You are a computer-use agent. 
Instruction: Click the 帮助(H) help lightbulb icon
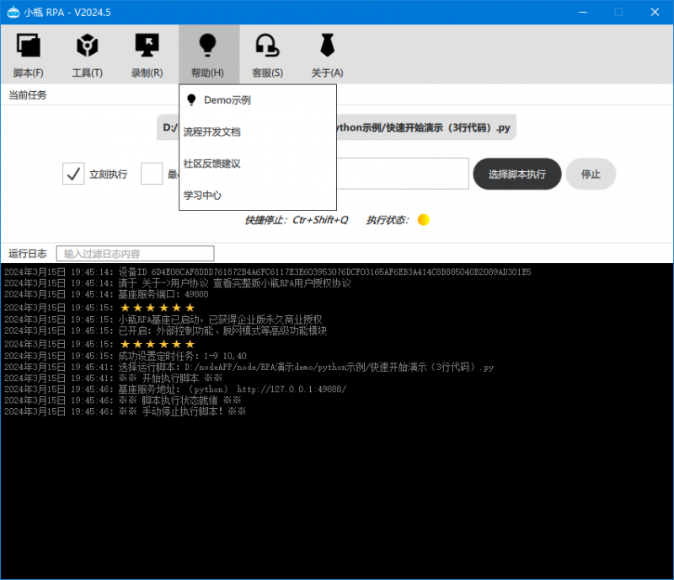click(x=207, y=46)
